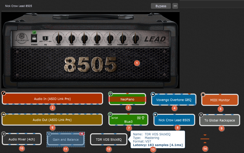Image resolution: width=244 pixels, height=153 pixels.
Task: Toggle the amp POWER rocker switch
Action: [34, 38]
